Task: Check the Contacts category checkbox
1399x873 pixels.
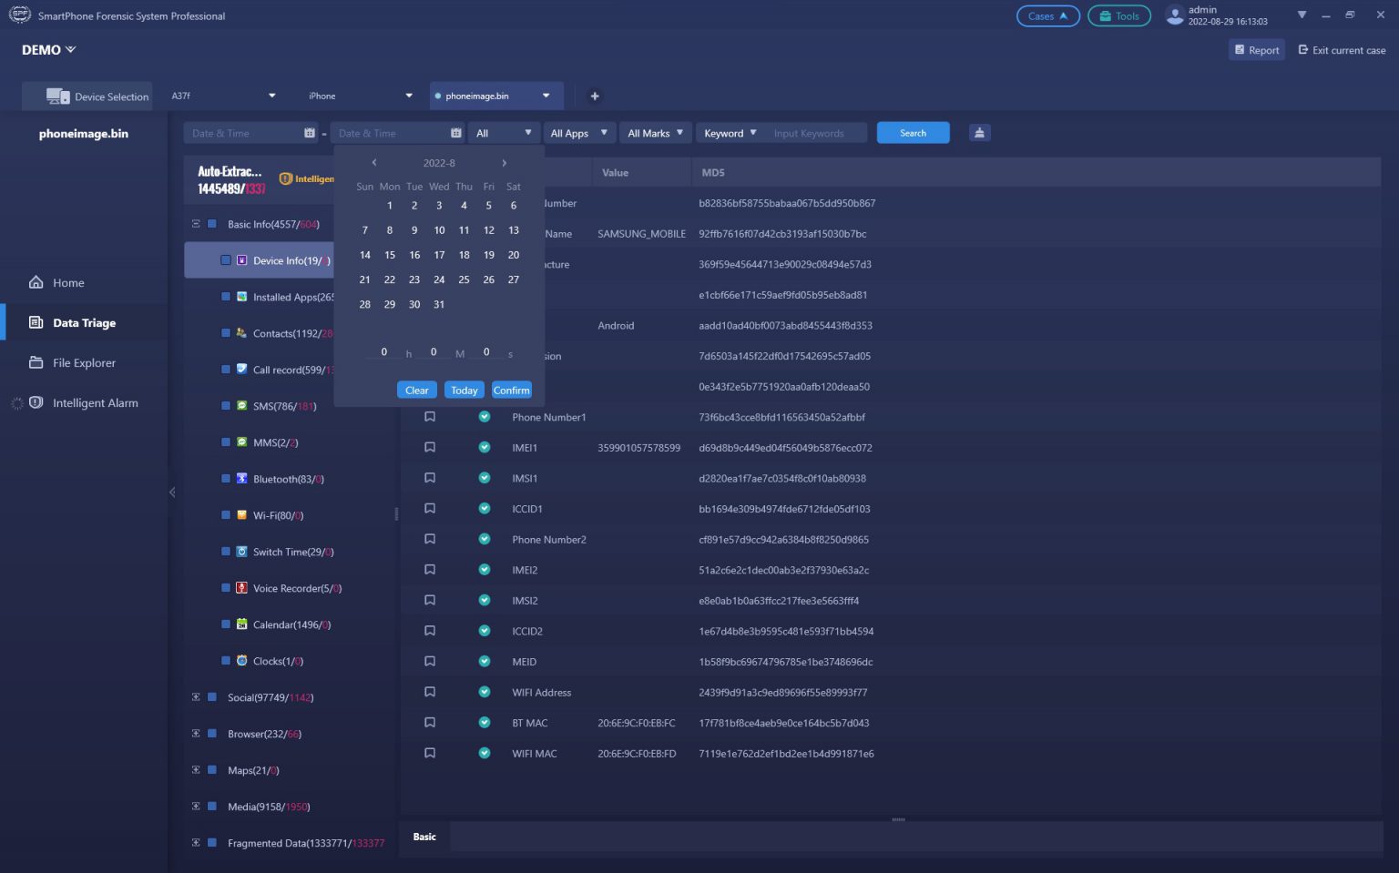Action: [x=226, y=333]
